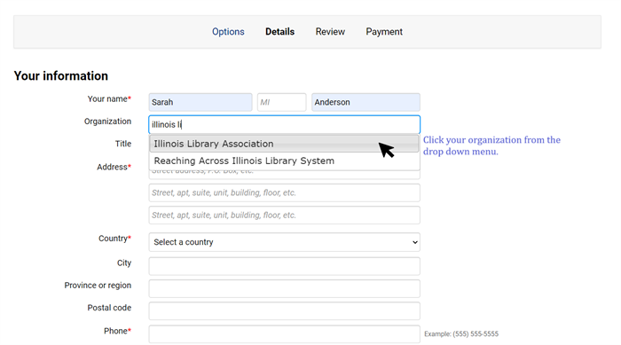
Task: Click the Province or region label
Action: pyautogui.click(x=98, y=286)
